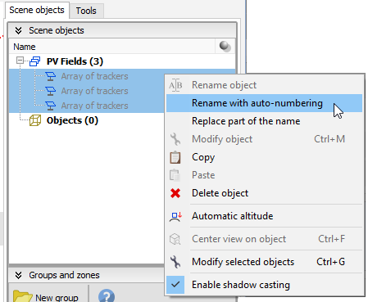Collapse the PV Fields tree node
The width and height of the screenshot is (368, 302).
20,61
